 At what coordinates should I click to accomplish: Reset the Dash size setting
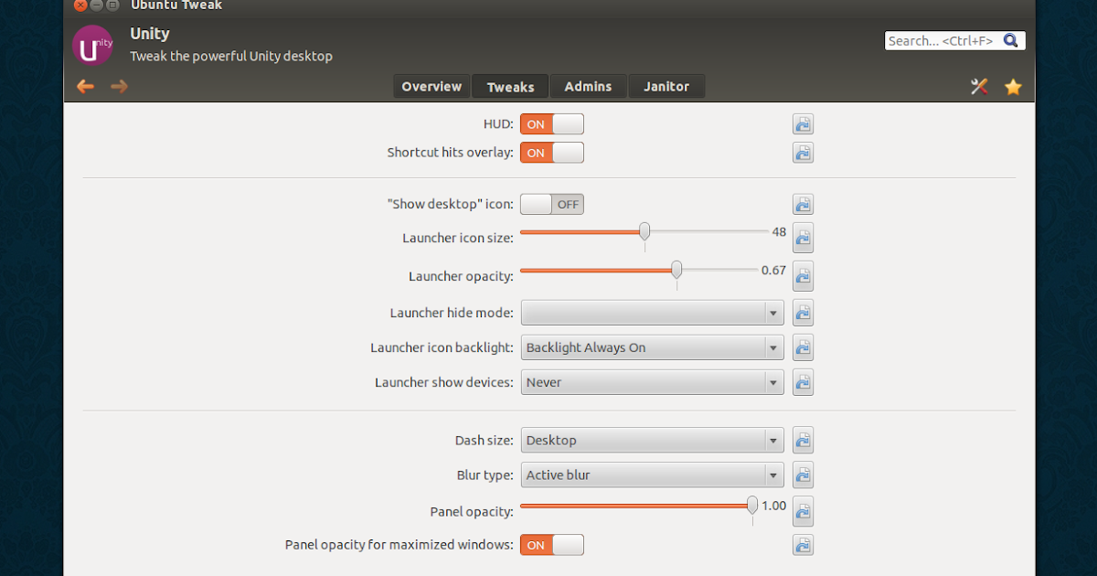(x=803, y=440)
